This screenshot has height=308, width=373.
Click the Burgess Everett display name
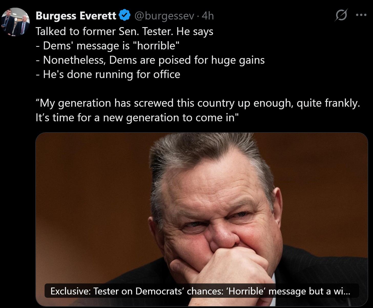pyautogui.click(x=76, y=16)
